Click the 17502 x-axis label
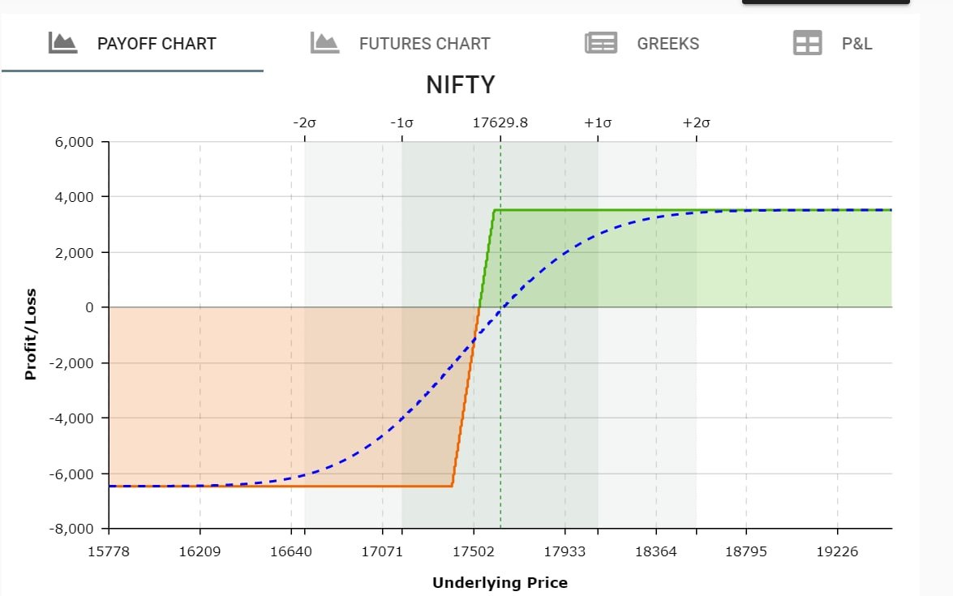This screenshot has height=596, width=953. 474,551
